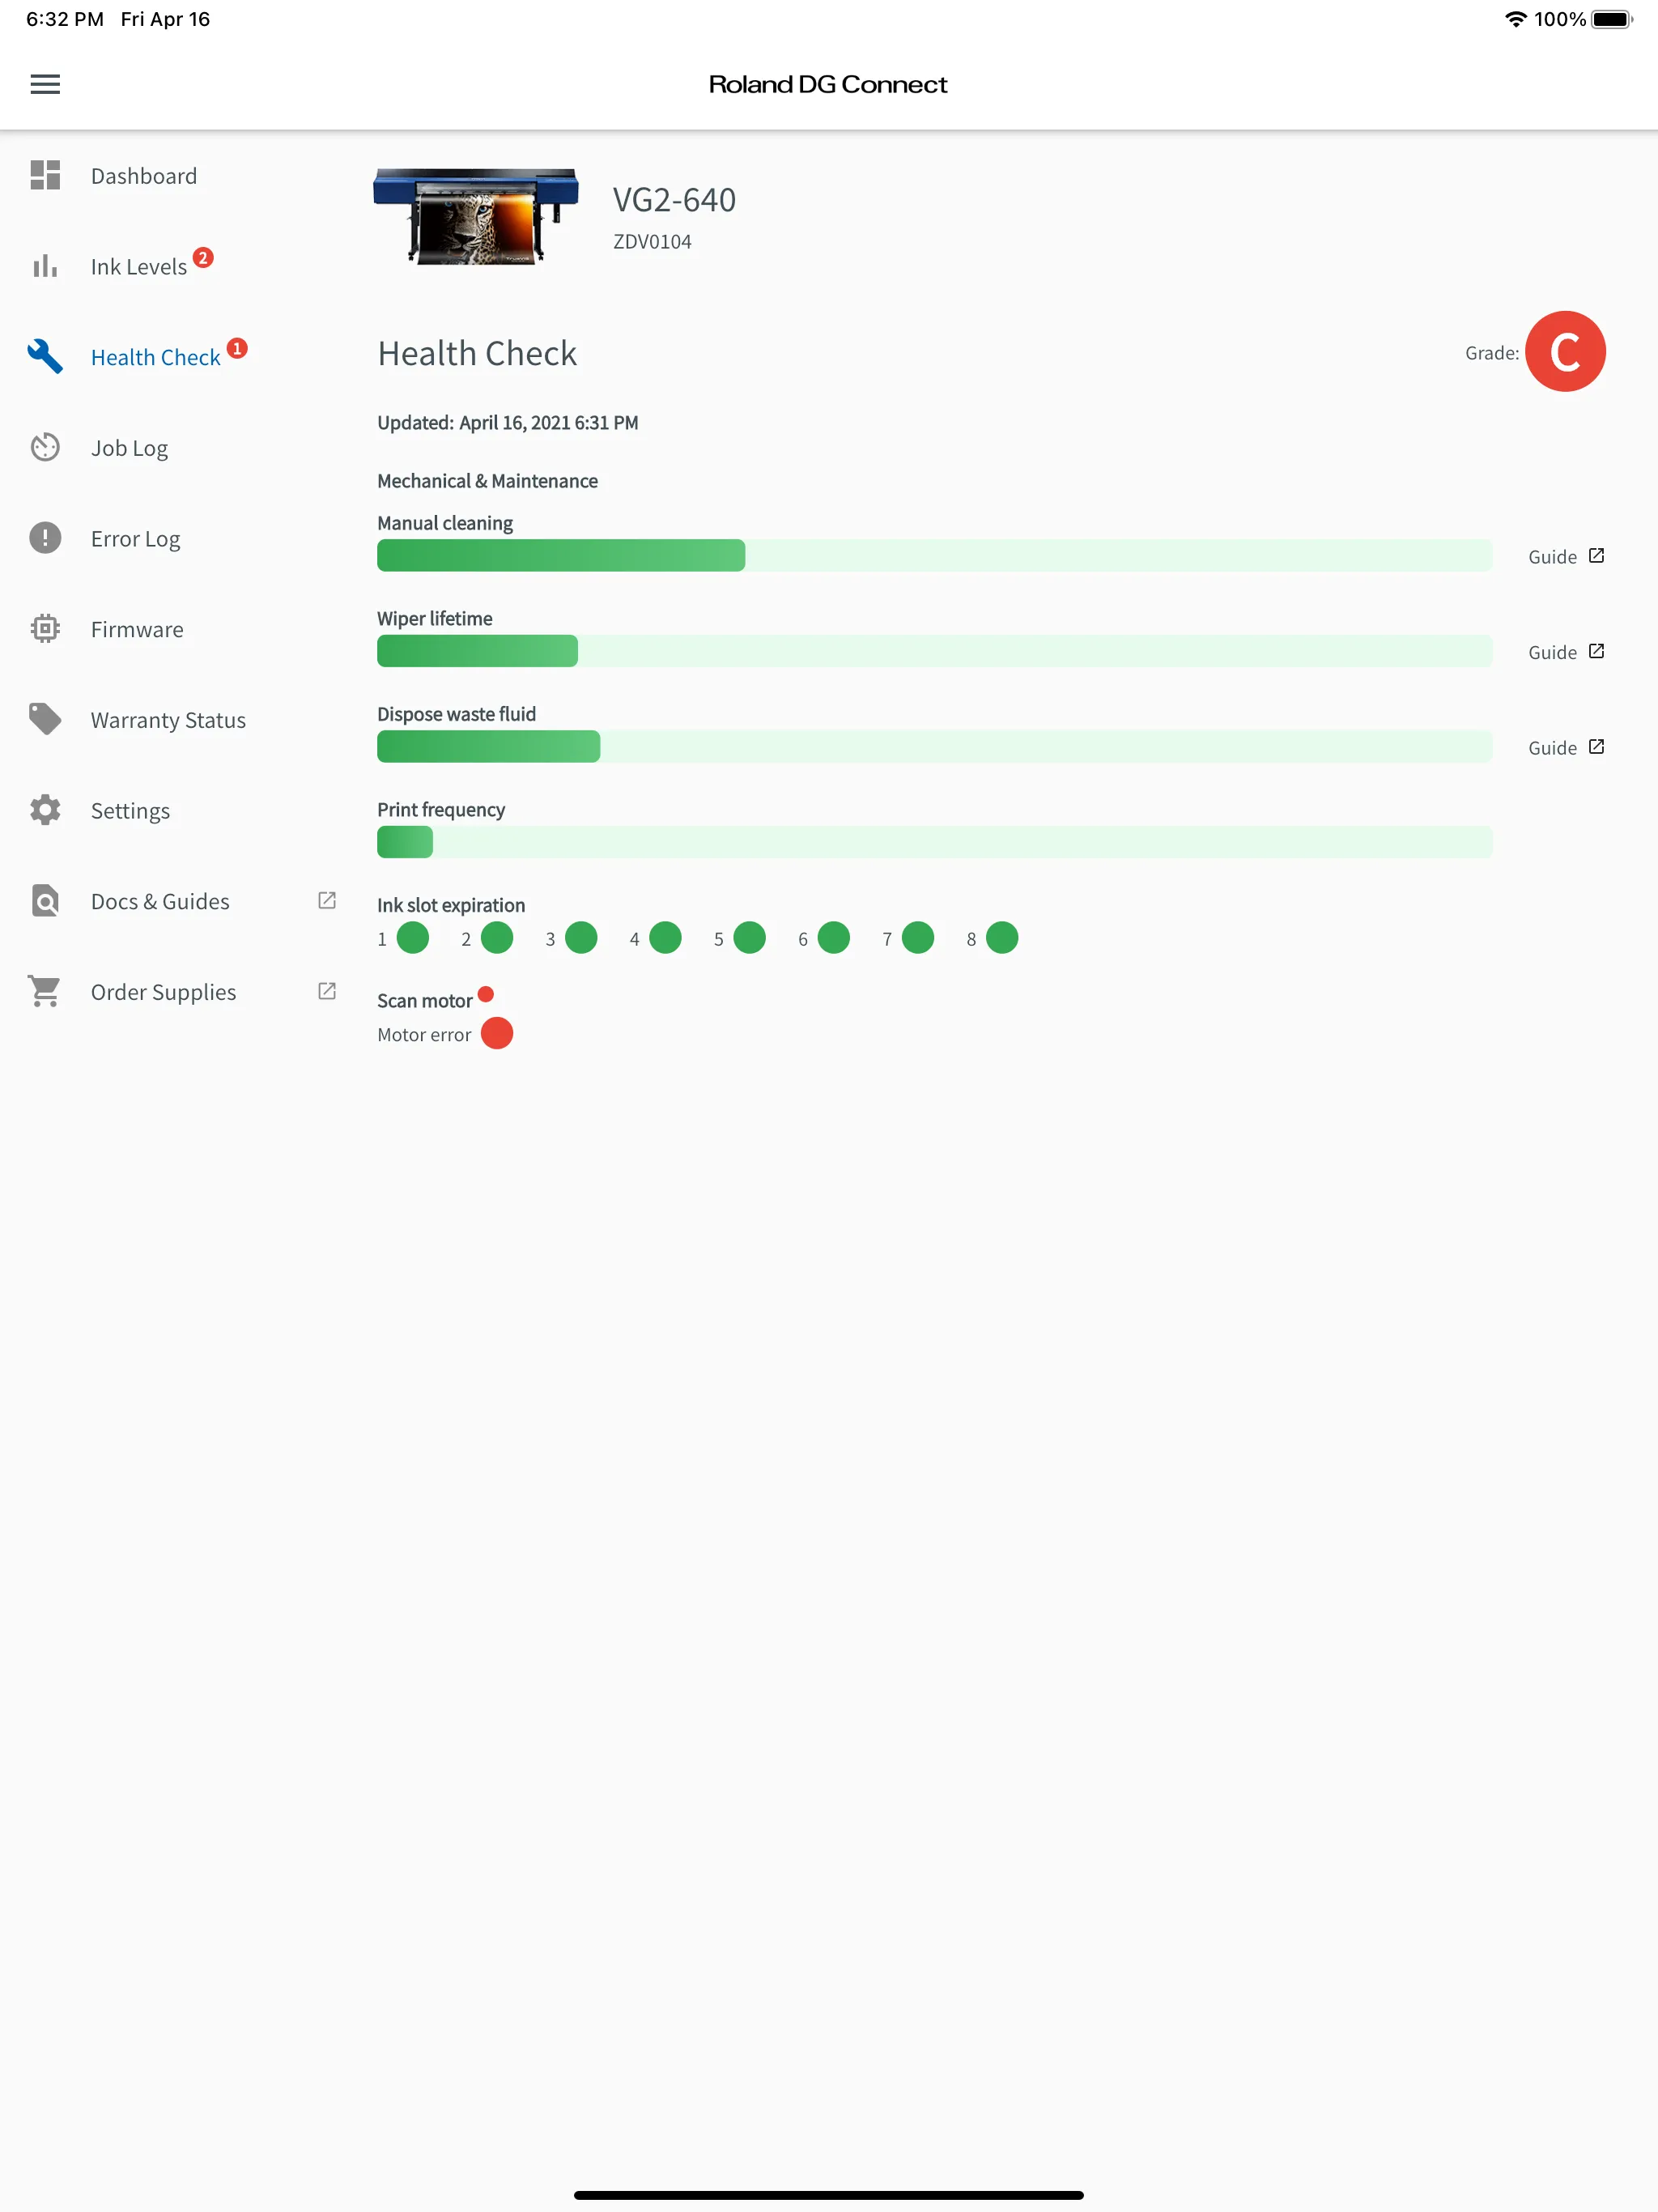The height and width of the screenshot is (2212, 1658).
Task: Click the Ink slot expiration label
Action: 451,905
